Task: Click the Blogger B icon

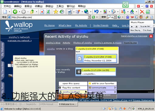Action: pyautogui.click(x=79, y=72)
